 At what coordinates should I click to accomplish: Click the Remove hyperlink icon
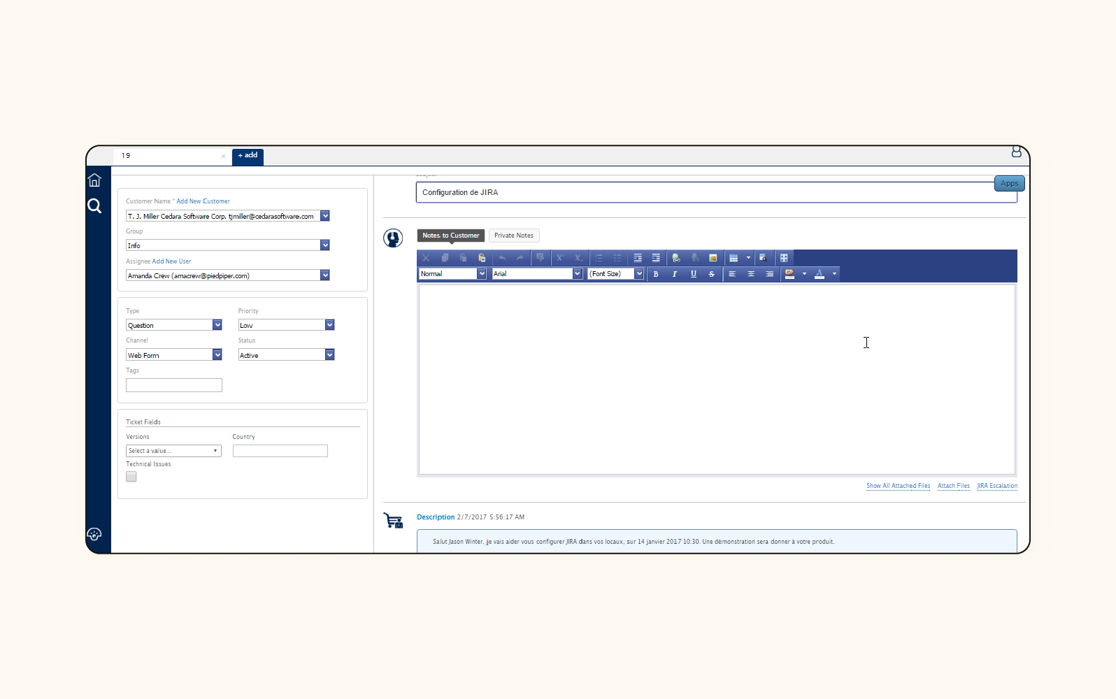(695, 258)
